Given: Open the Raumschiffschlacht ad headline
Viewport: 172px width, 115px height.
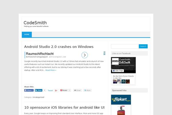Looking at the screenshot, I should click(x=40, y=54).
